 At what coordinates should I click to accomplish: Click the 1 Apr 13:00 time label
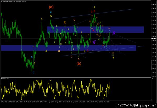click(x=51, y=102)
